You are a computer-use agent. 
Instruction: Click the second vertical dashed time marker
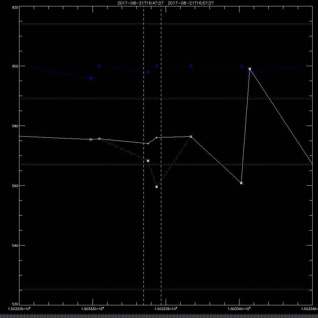161,156
